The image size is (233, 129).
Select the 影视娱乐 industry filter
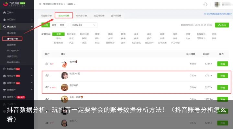click(x=201, y=34)
